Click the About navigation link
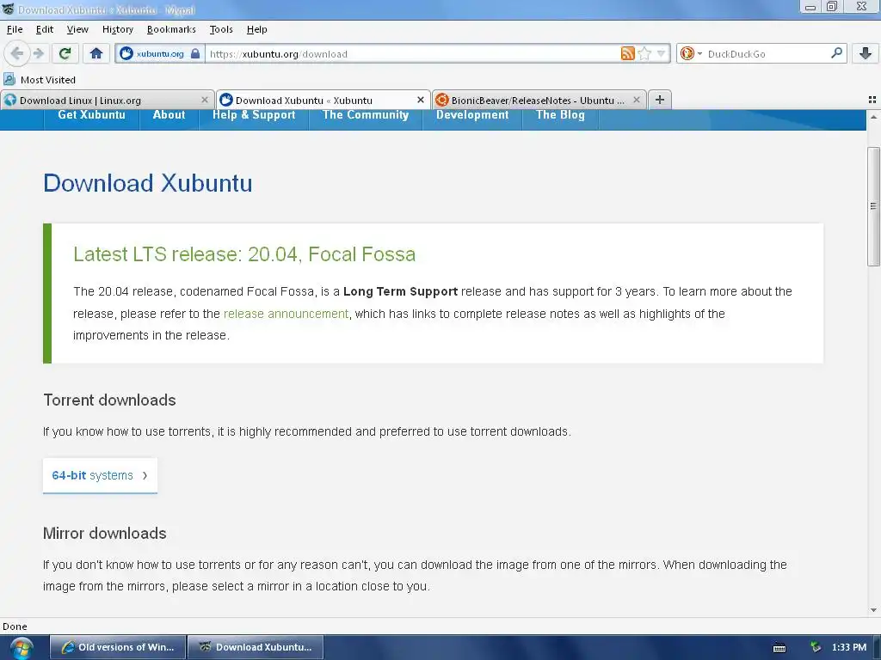This screenshot has width=881, height=660. point(169,115)
